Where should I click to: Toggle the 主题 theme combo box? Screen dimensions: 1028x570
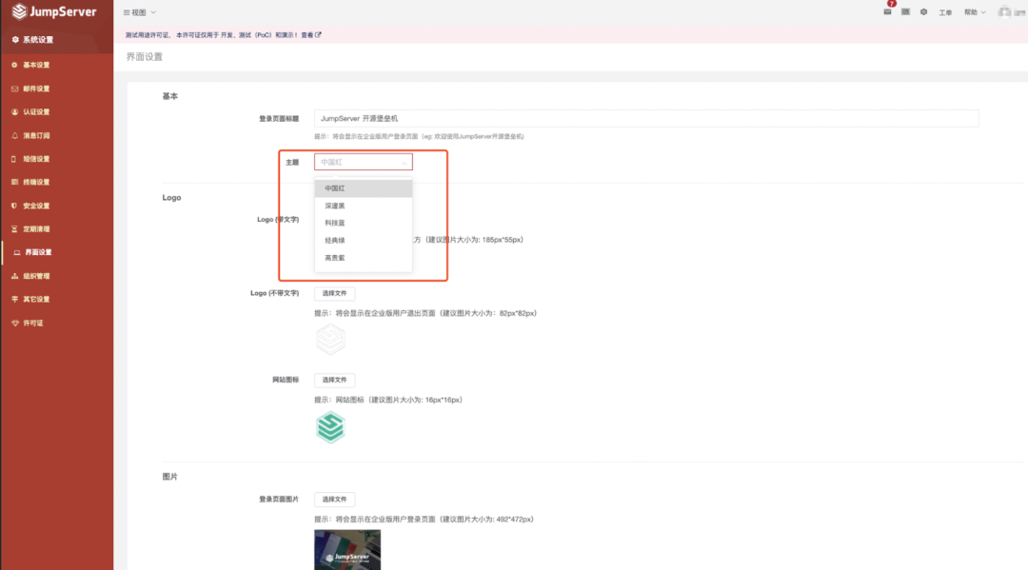click(x=364, y=162)
